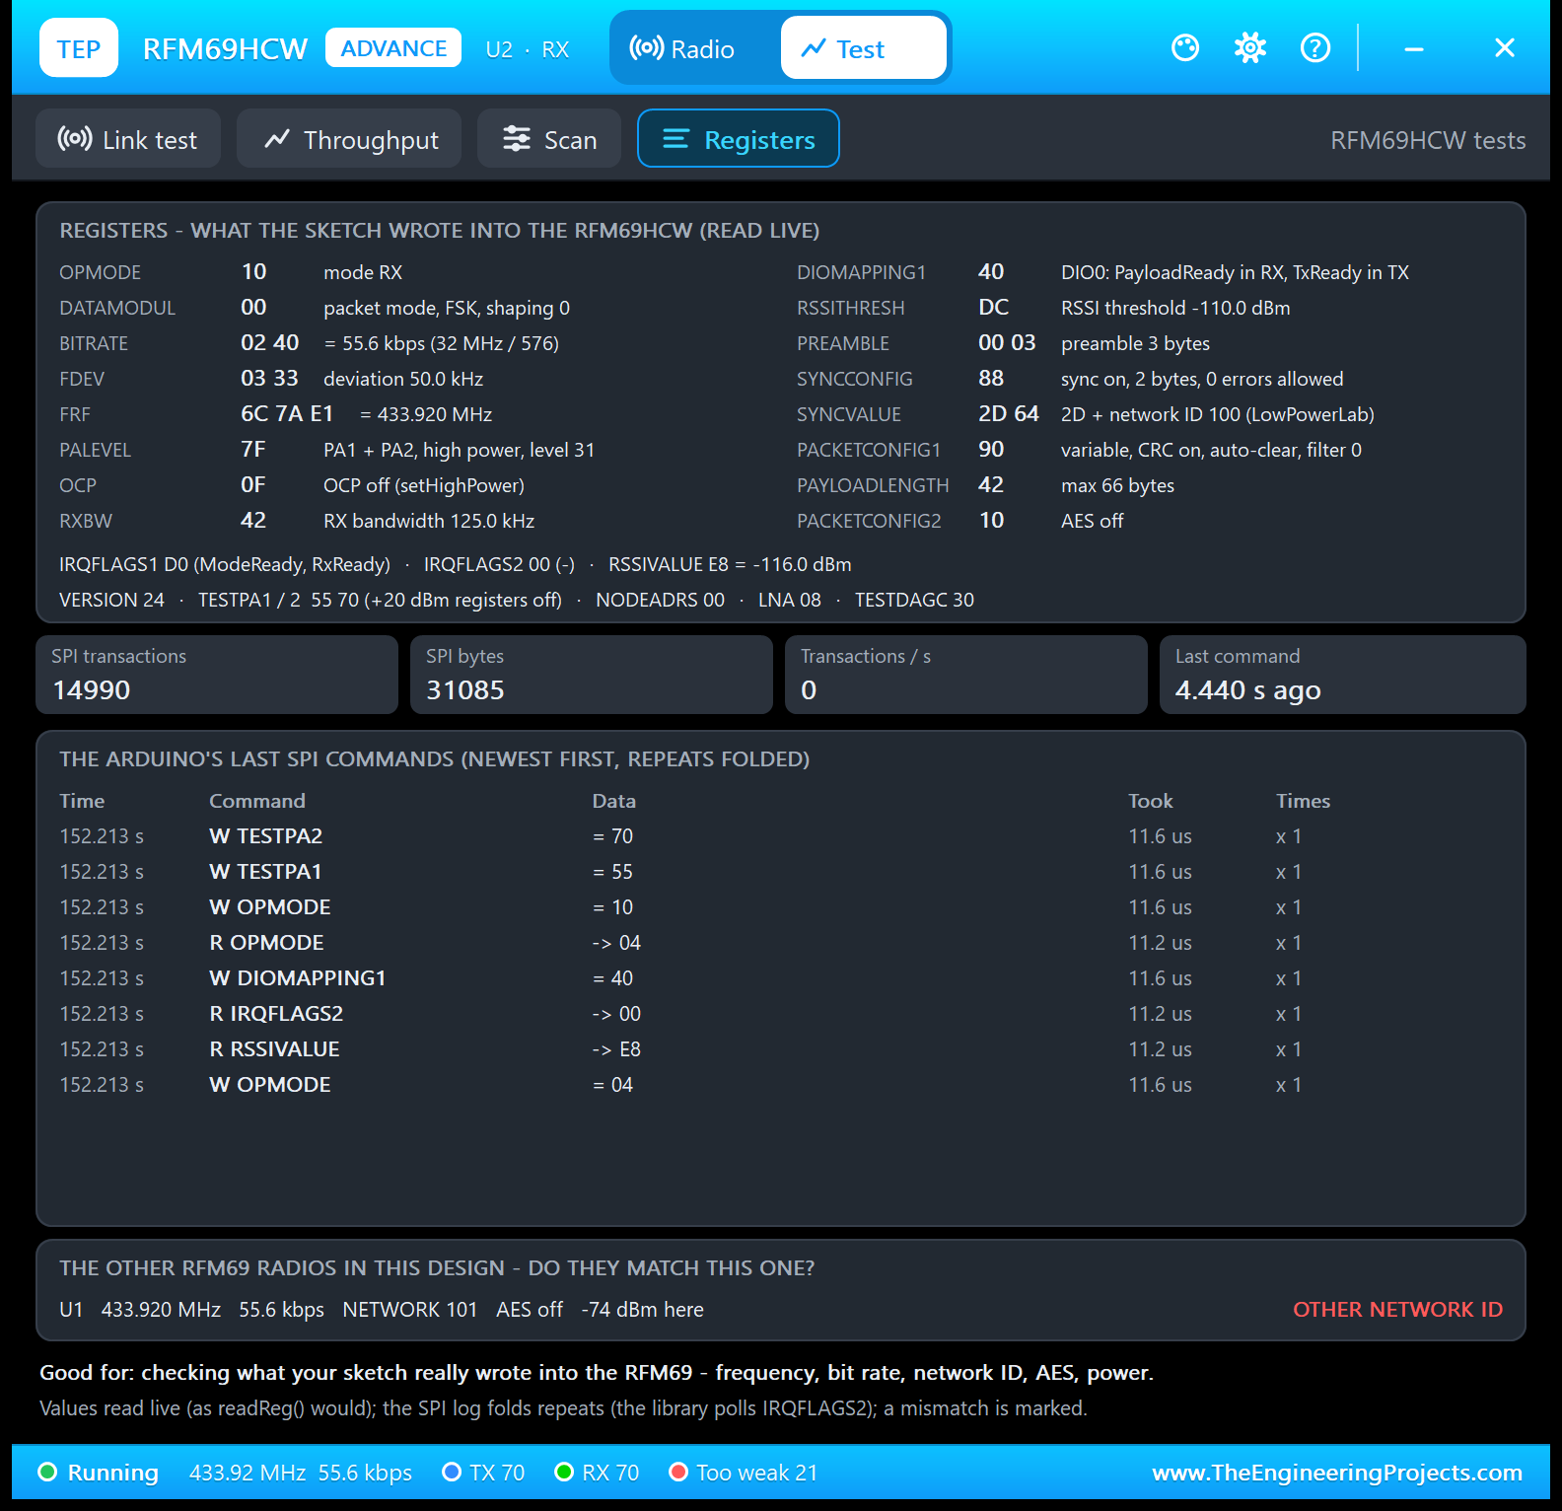Click the OTHER NETWORK ID warning
This screenshot has height=1511, width=1562.
(1397, 1310)
